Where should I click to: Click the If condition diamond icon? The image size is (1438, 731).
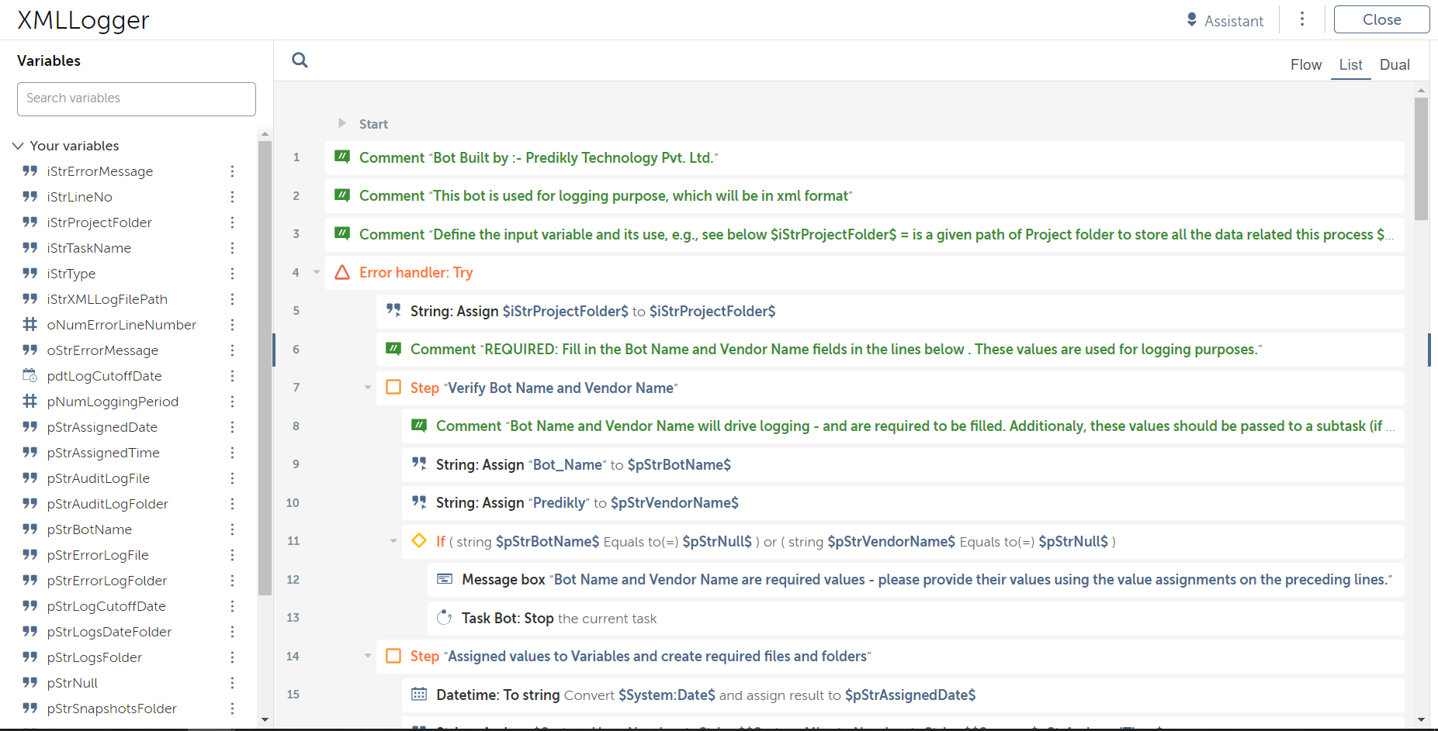419,541
